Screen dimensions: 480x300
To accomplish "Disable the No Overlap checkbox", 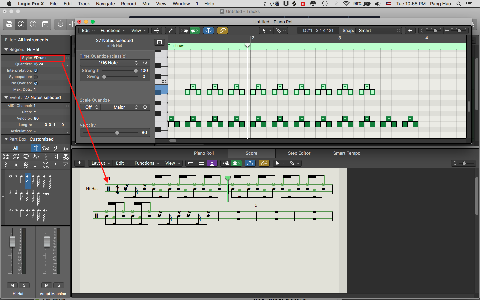I will 36,83.
